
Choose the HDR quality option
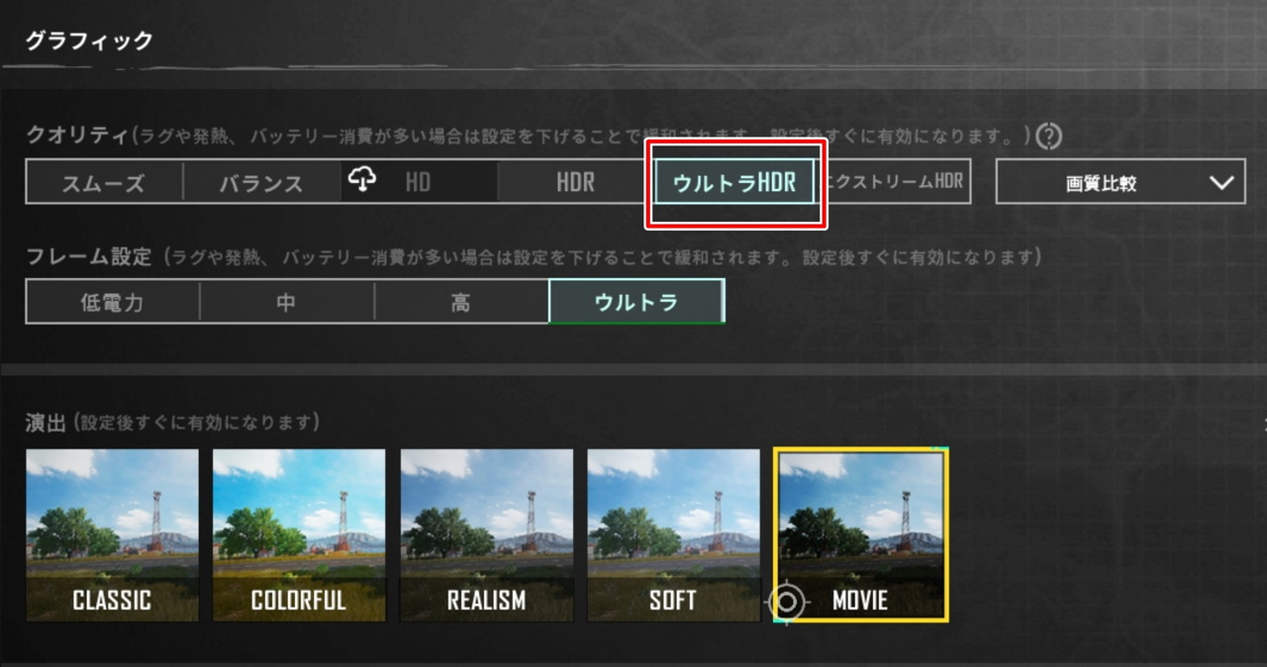[575, 182]
